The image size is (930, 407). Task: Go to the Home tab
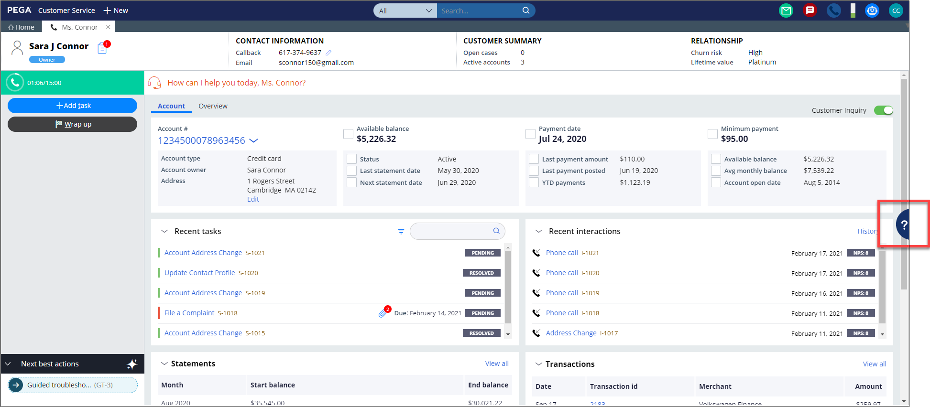click(x=22, y=27)
